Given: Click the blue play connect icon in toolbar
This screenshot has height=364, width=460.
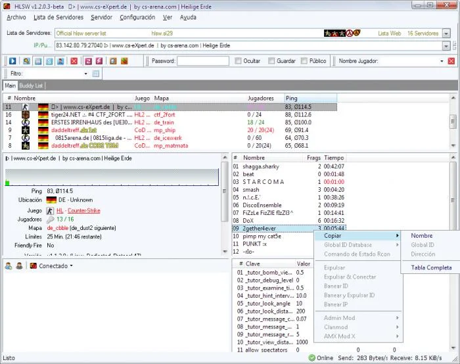Looking at the screenshot, I should (12, 61).
